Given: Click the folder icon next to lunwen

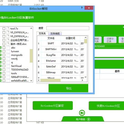Looking at the screenshot, I should (8, 51).
